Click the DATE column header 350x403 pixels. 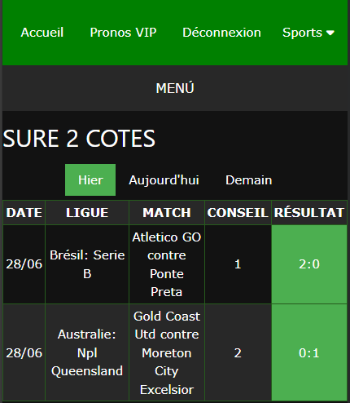[24, 213]
